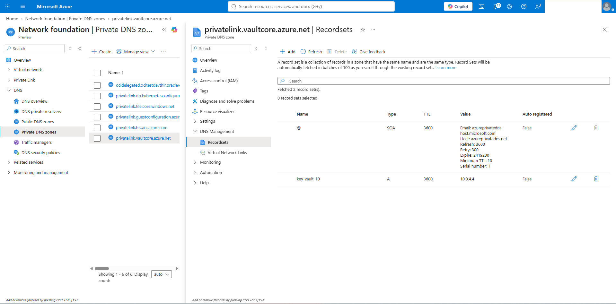Open DNS private resolvers
The height and width of the screenshot is (304, 616).
[x=41, y=111]
